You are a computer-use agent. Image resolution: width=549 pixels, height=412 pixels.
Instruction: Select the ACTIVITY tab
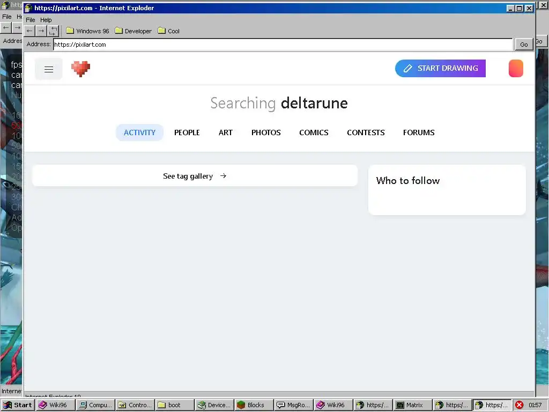(139, 133)
